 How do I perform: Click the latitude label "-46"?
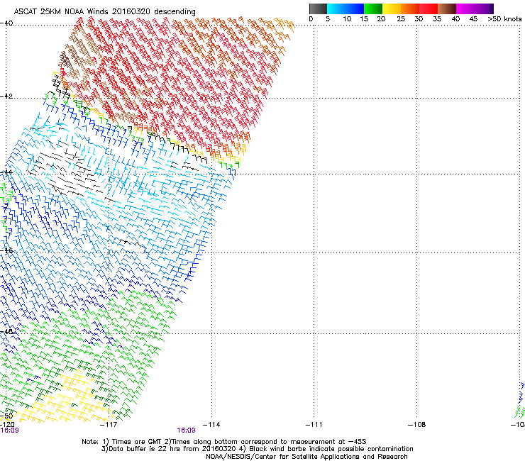(6, 250)
